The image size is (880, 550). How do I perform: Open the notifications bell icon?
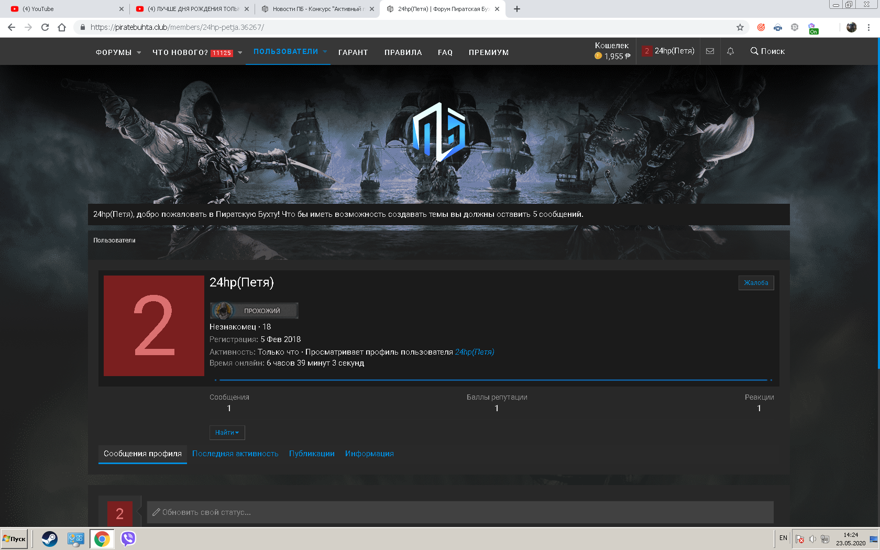tap(730, 51)
